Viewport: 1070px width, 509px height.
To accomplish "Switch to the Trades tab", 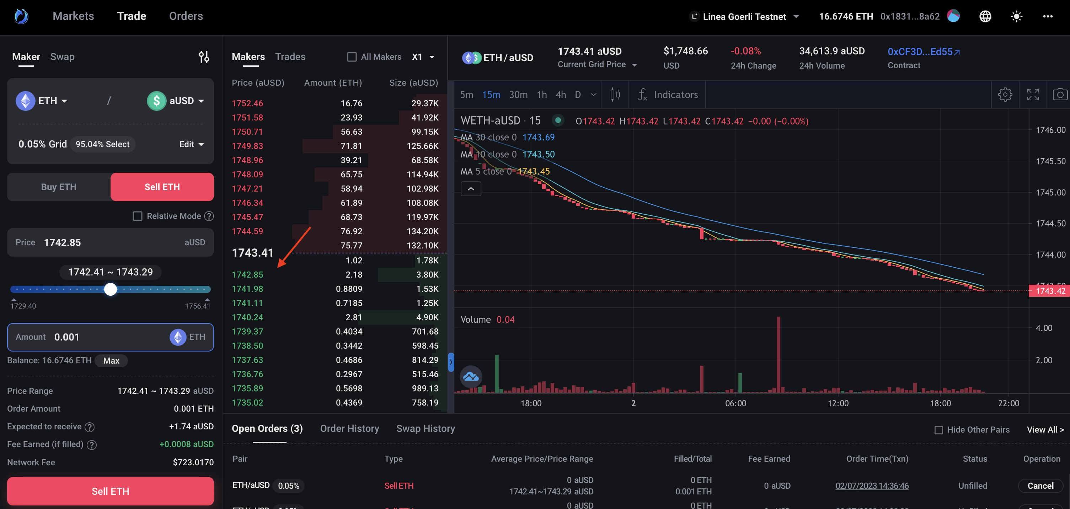I will (x=290, y=57).
